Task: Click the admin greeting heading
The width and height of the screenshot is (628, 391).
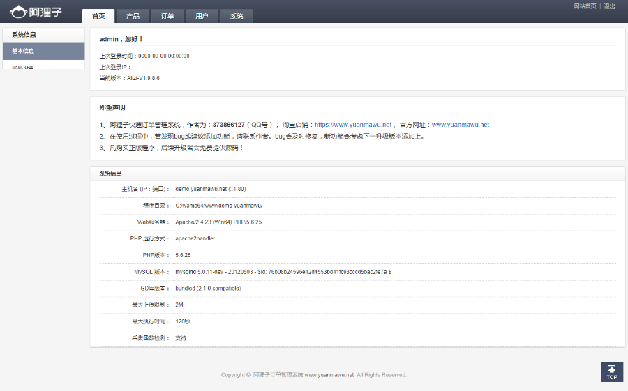Action: point(121,39)
